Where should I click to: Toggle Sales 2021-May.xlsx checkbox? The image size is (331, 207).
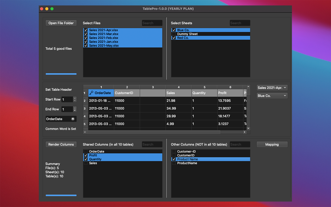(x=86, y=46)
